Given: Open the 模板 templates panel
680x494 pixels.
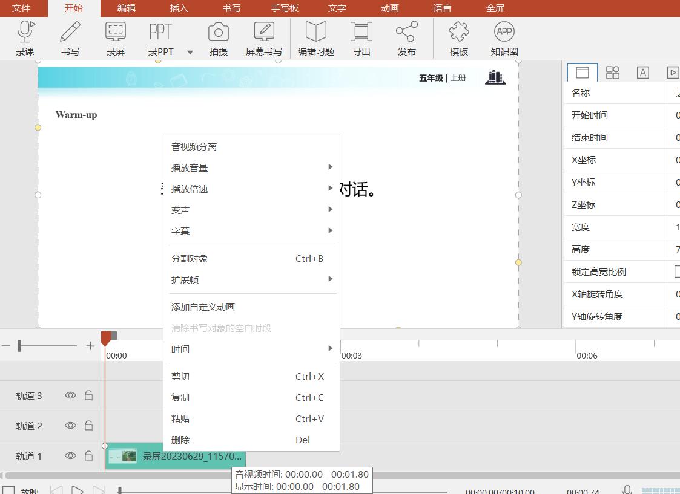Looking at the screenshot, I should coord(458,37).
